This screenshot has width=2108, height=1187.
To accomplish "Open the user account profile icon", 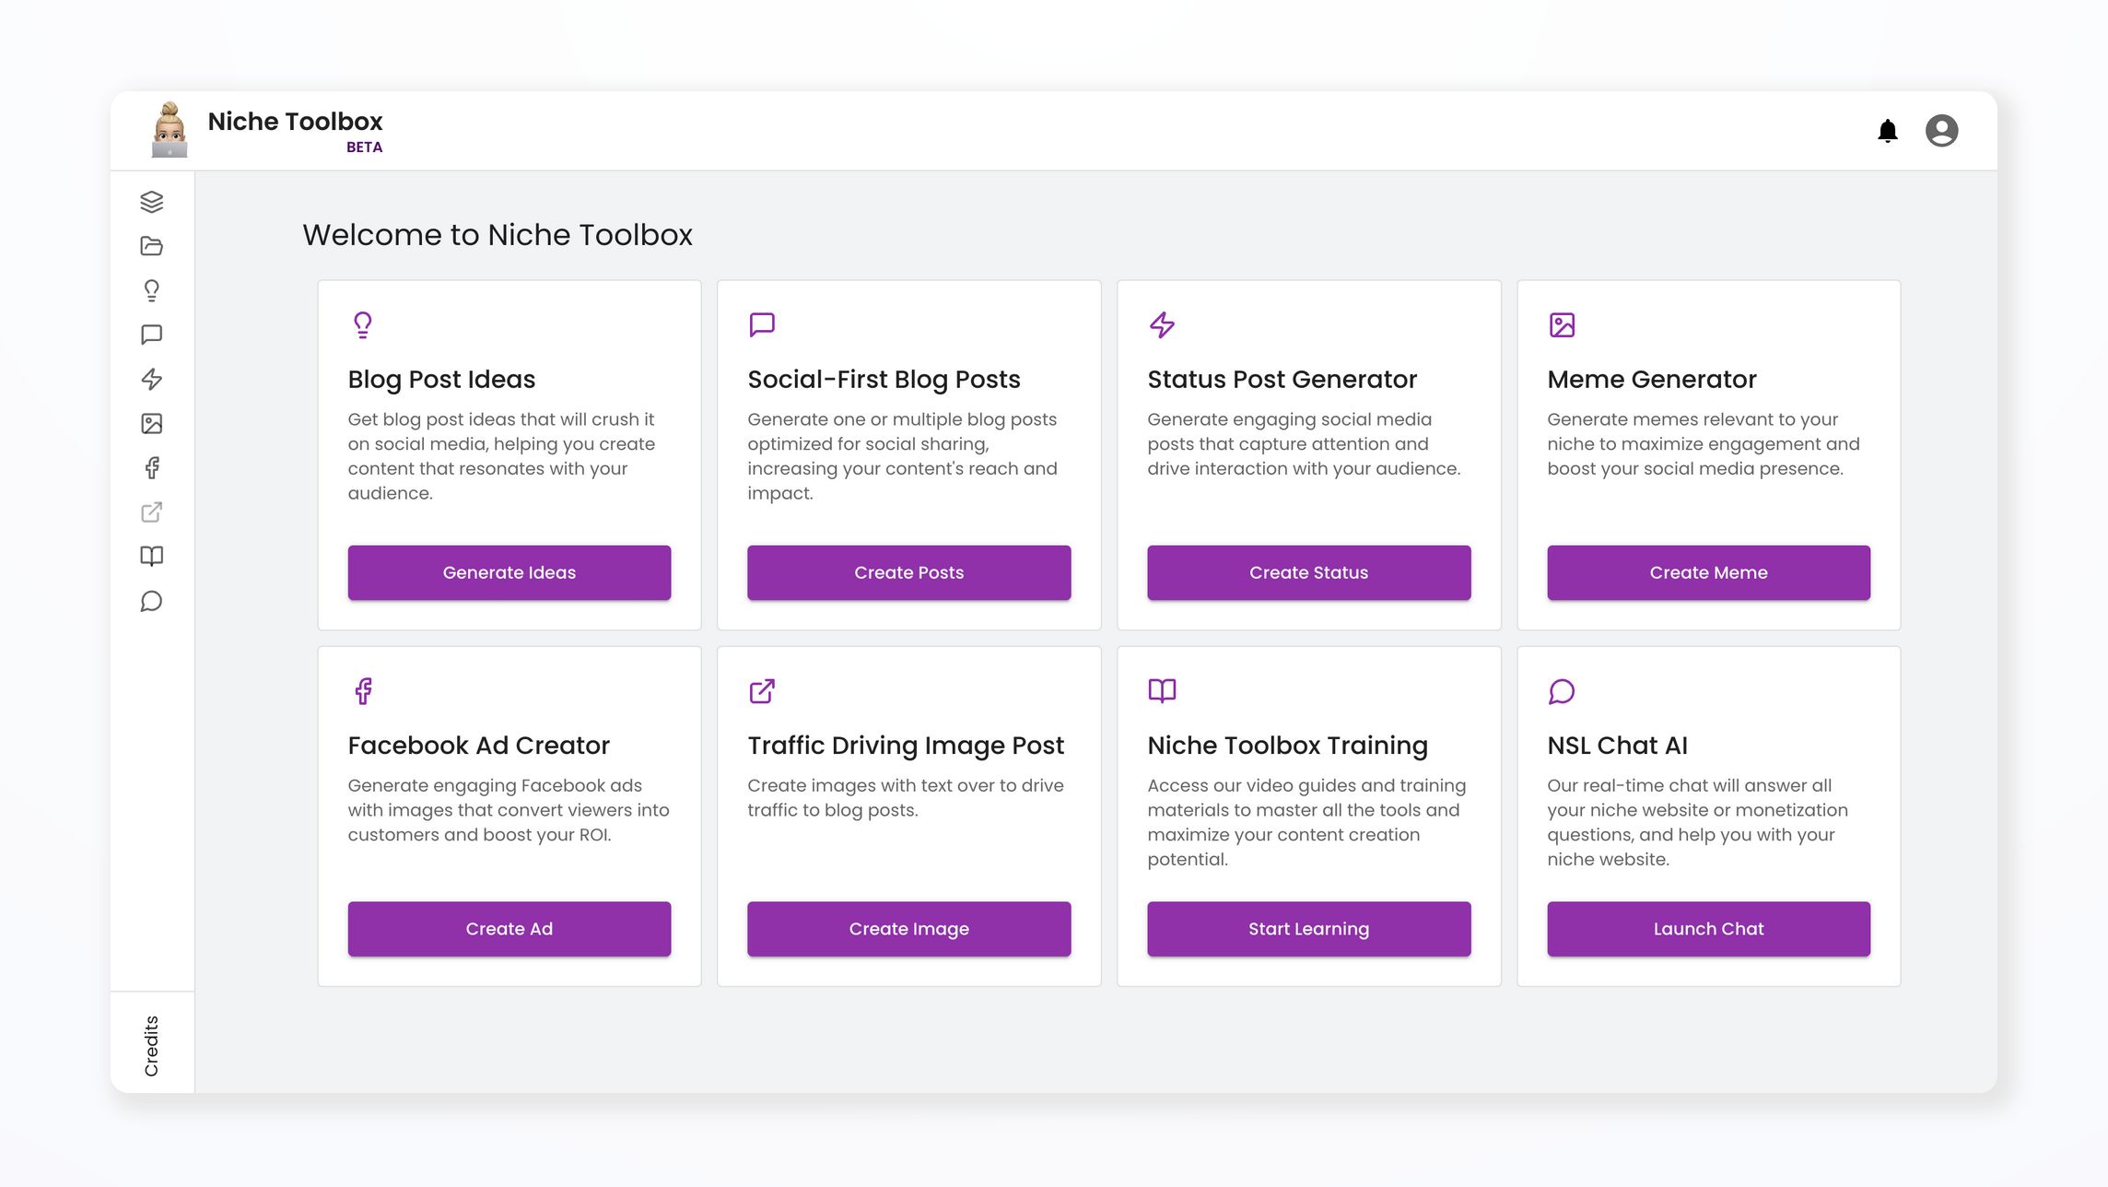I will (x=1941, y=131).
